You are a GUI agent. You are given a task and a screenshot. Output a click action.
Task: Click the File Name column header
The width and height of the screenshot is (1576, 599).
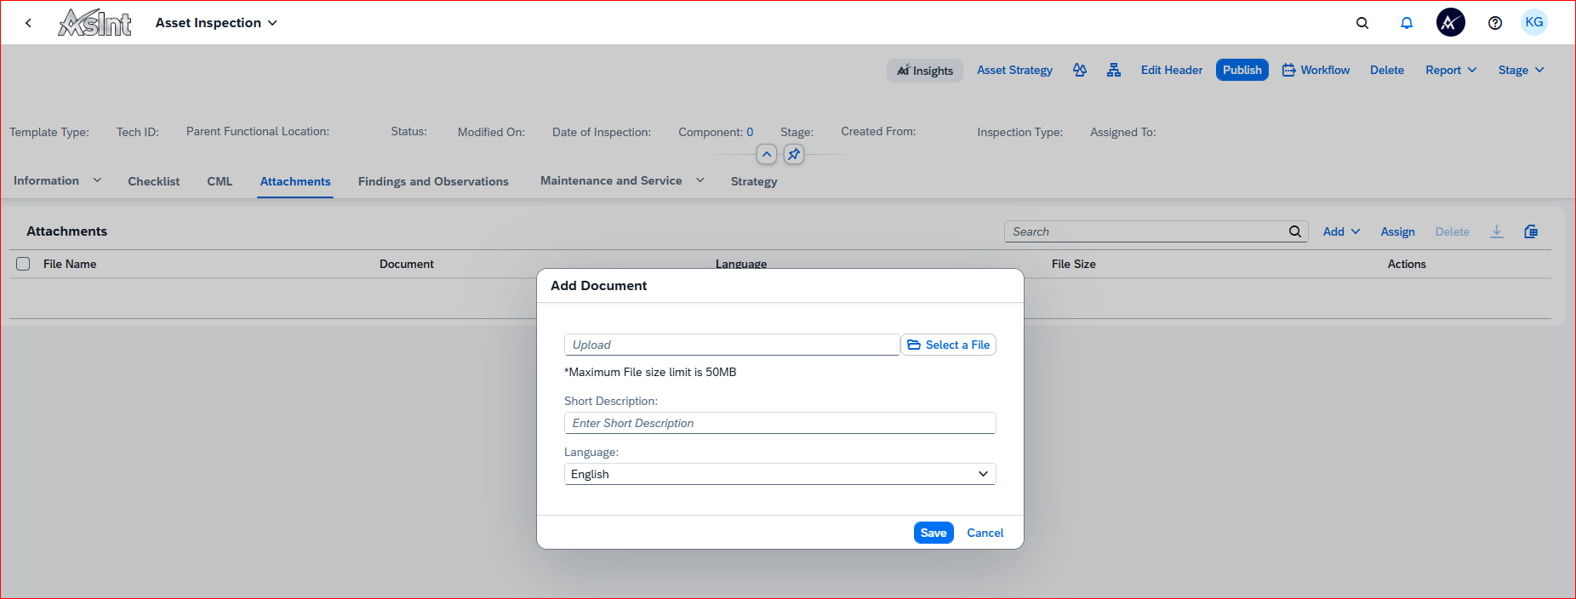[70, 264]
